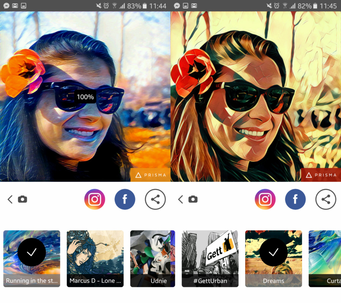
Task: Tap Instagram icon under the yellow-toned portrait
Action: coord(265,200)
